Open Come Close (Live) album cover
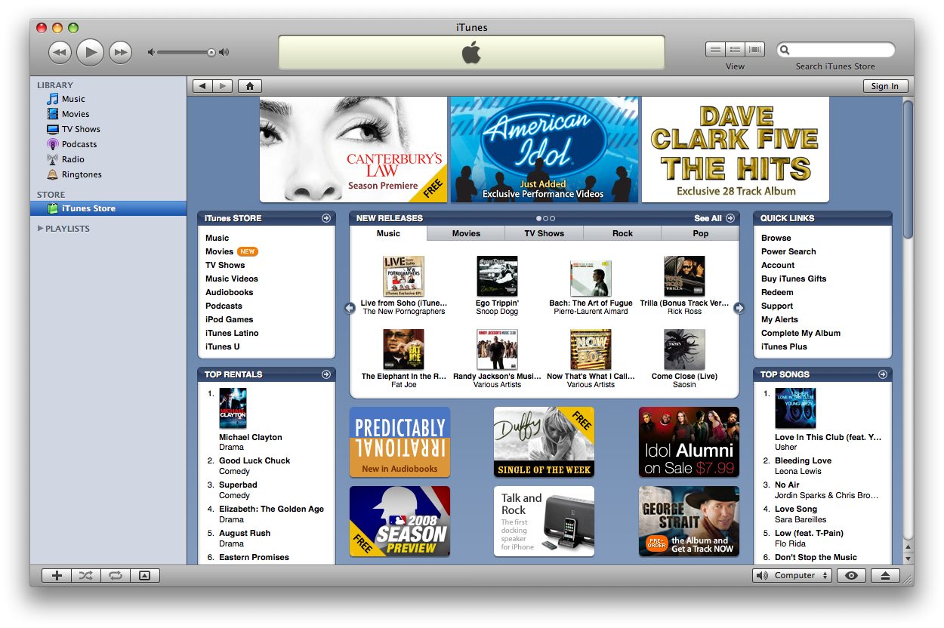 (x=684, y=349)
